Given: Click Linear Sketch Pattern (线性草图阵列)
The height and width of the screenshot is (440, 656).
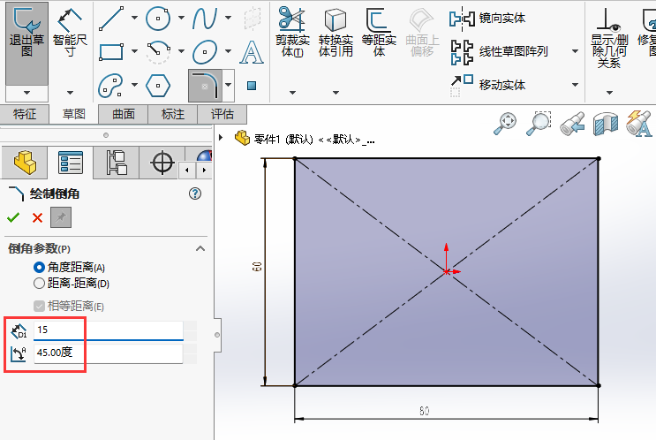Looking at the screenshot, I should tap(499, 51).
